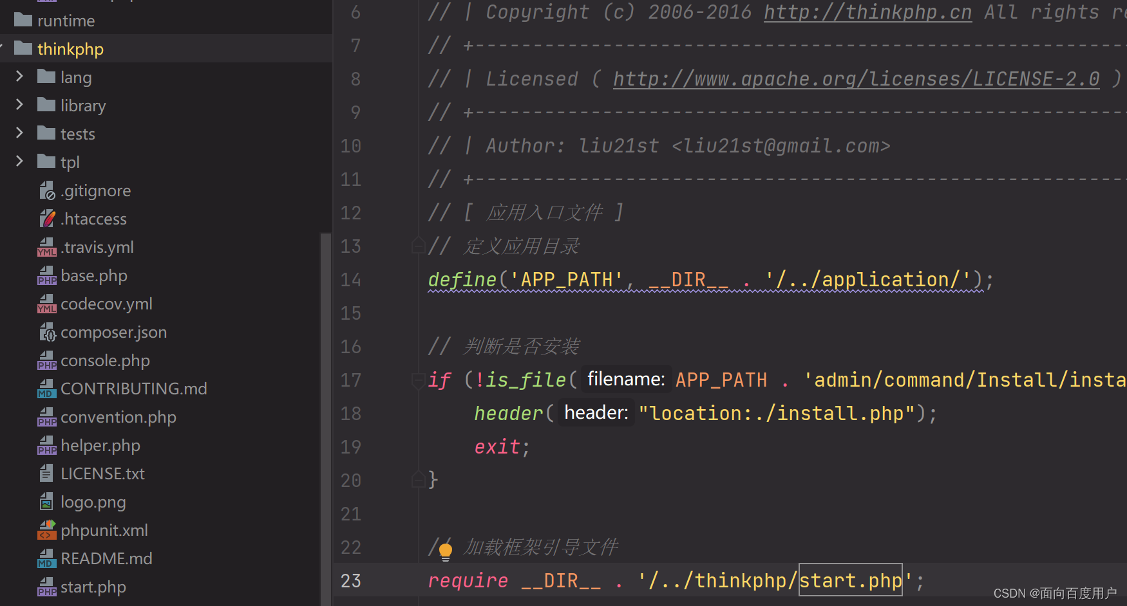
Task: Open helper.php in the project tree
Action: [100, 445]
